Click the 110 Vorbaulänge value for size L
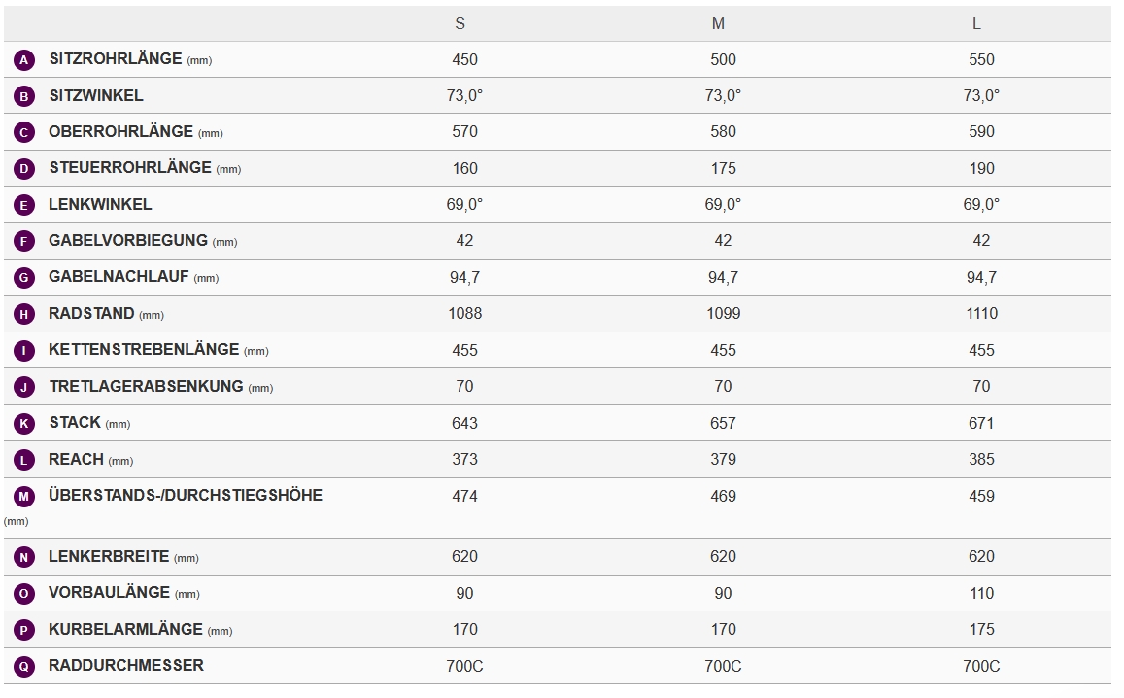 981,593
